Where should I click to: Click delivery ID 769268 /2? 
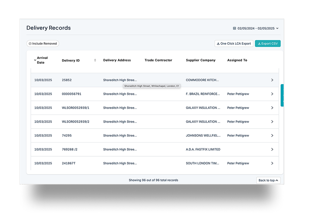70,150
